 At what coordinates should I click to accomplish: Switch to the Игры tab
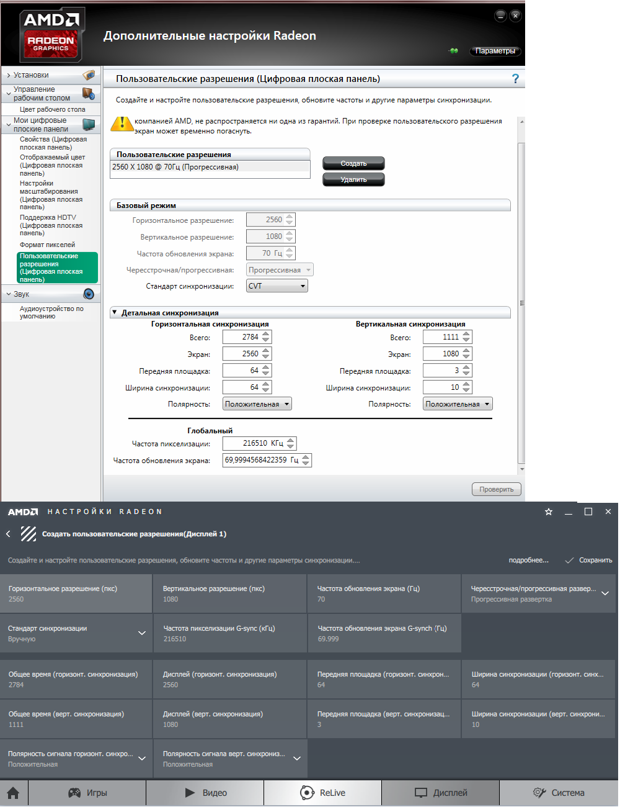point(87,793)
